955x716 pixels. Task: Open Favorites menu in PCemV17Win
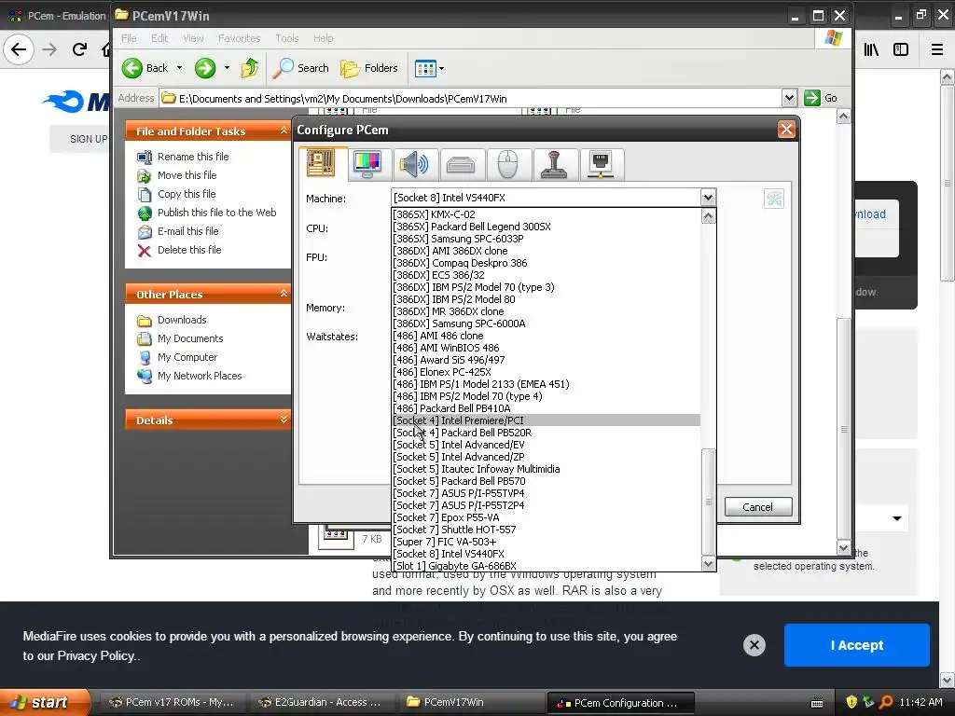(240, 38)
